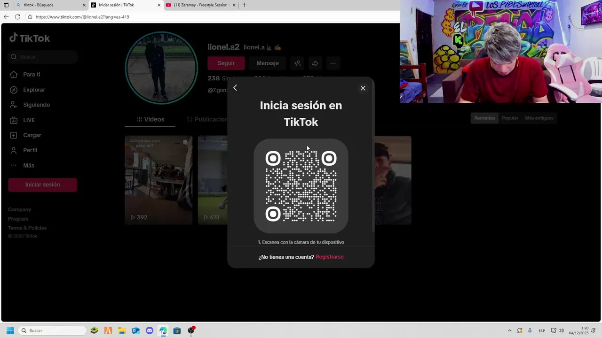This screenshot has height=338, width=602.
Task: Click the TikTok logo in sidebar
Action: [30, 38]
